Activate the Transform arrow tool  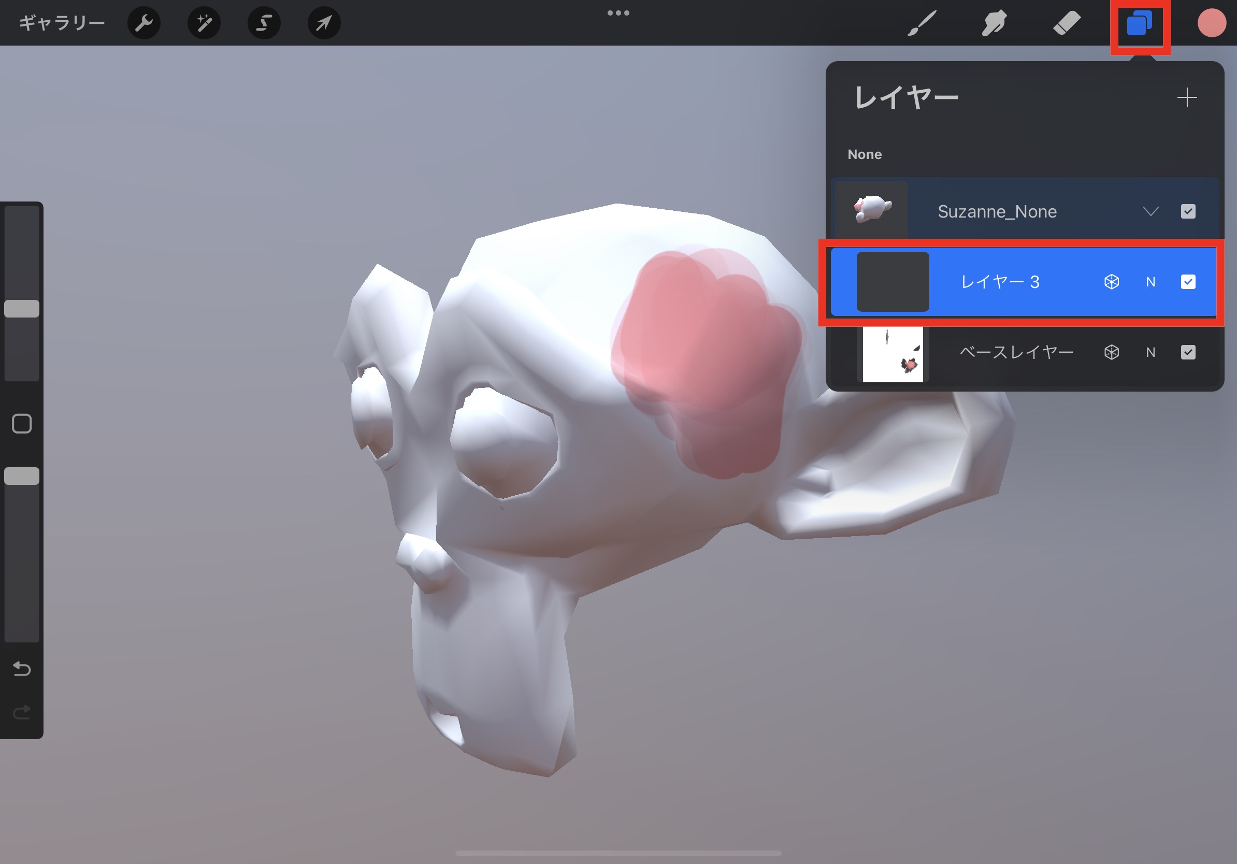[x=324, y=23]
